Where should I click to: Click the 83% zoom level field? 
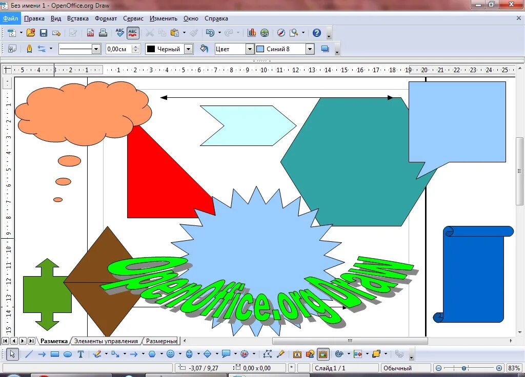coord(514,368)
